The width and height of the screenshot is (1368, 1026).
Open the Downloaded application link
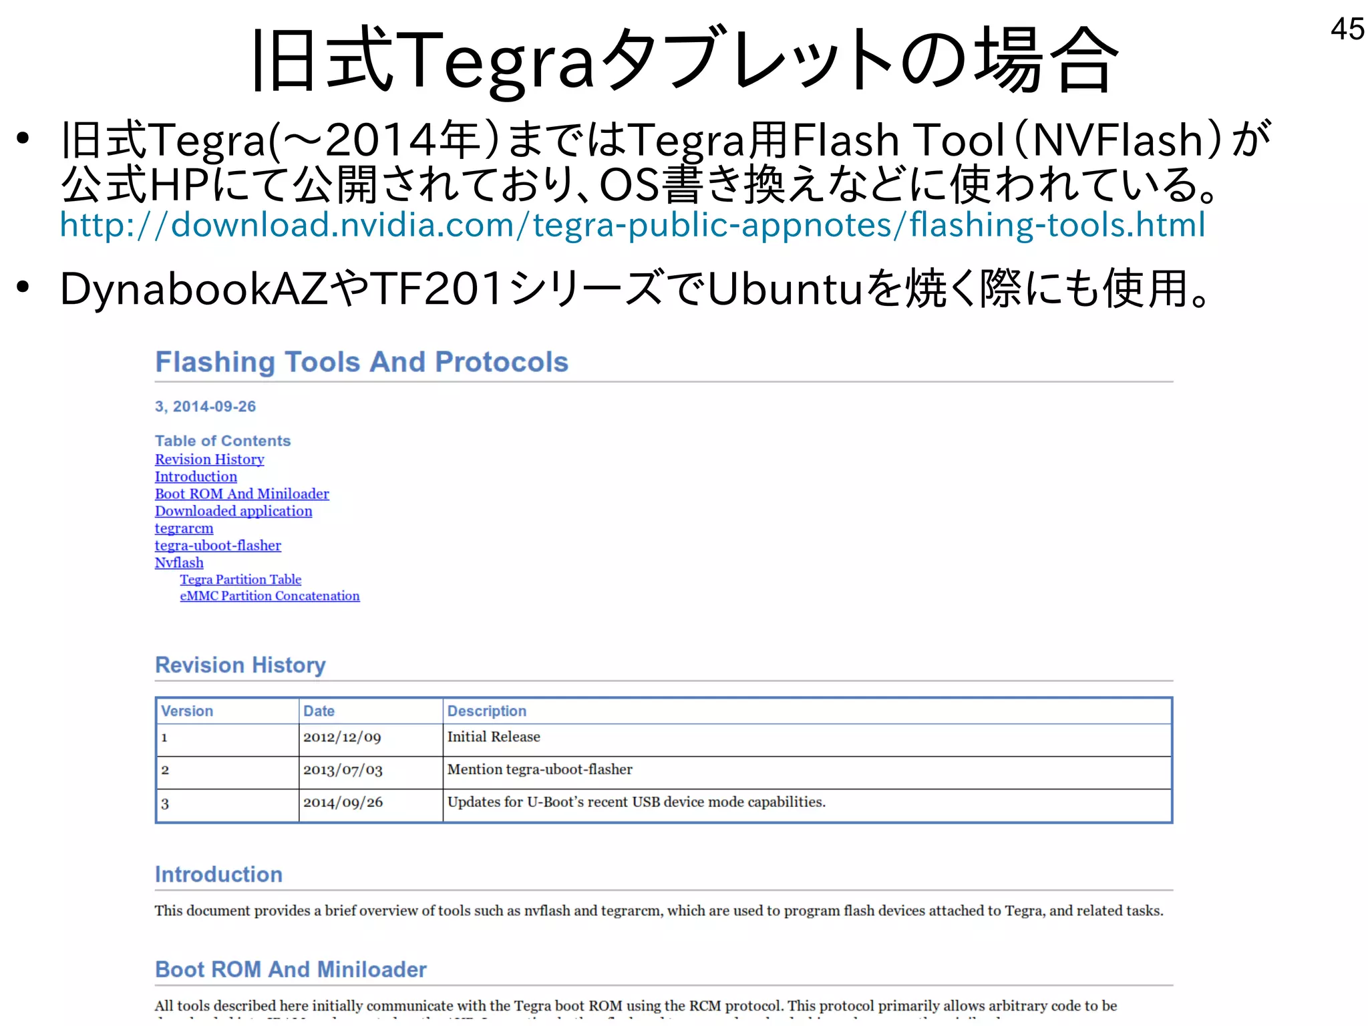point(233,511)
